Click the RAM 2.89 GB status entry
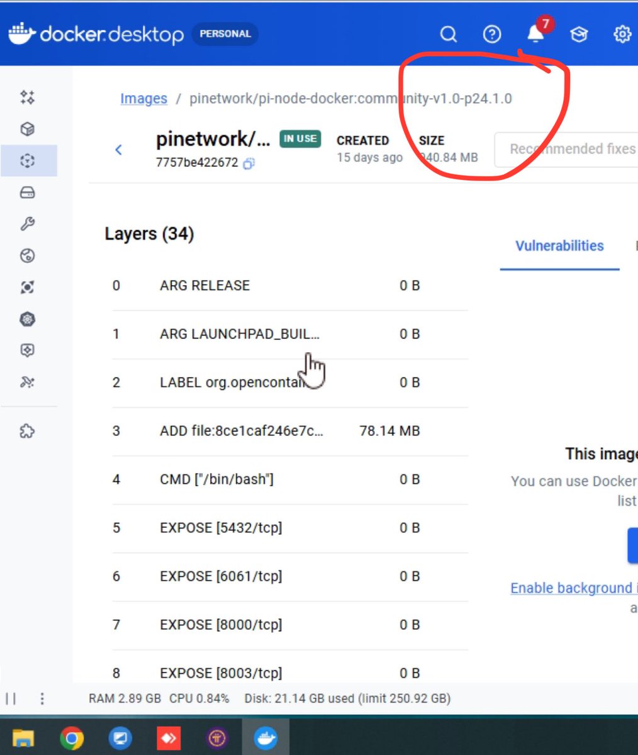 point(125,698)
